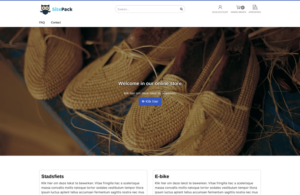Open the Mijn Account user icon
This screenshot has height=195, width=300.
tap(220, 7)
